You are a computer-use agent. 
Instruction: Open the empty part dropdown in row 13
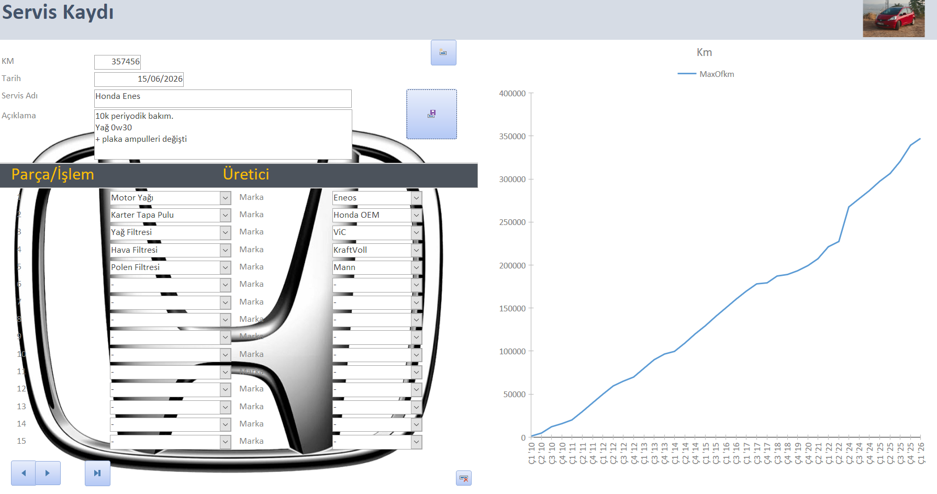point(225,407)
